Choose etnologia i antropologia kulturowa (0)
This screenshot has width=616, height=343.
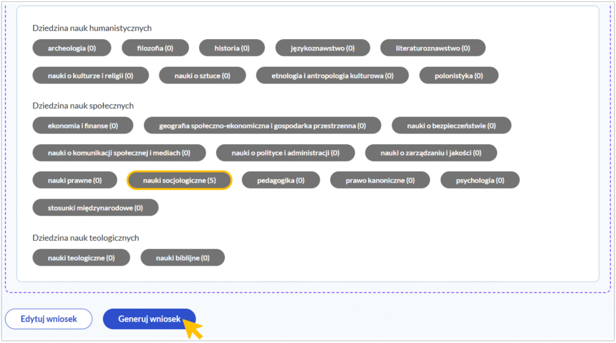pos(332,76)
